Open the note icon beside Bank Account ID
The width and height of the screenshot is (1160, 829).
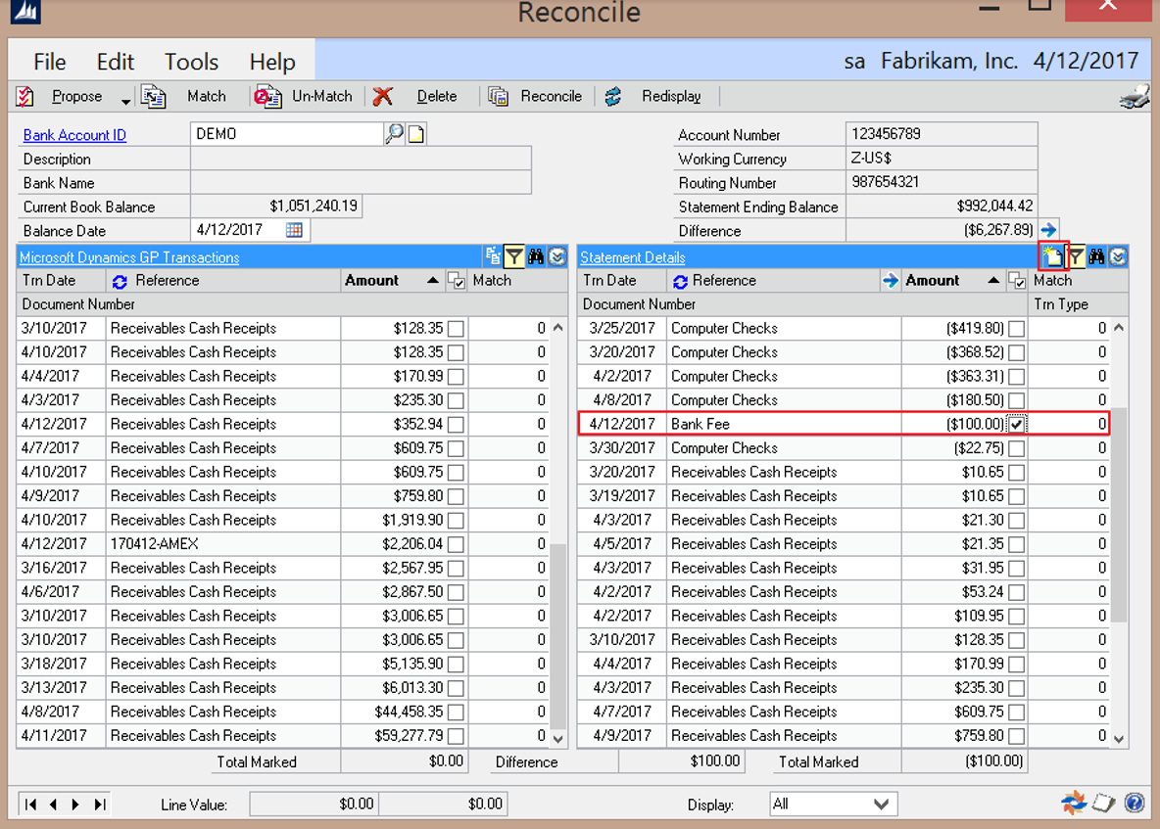(x=416, y=134)
